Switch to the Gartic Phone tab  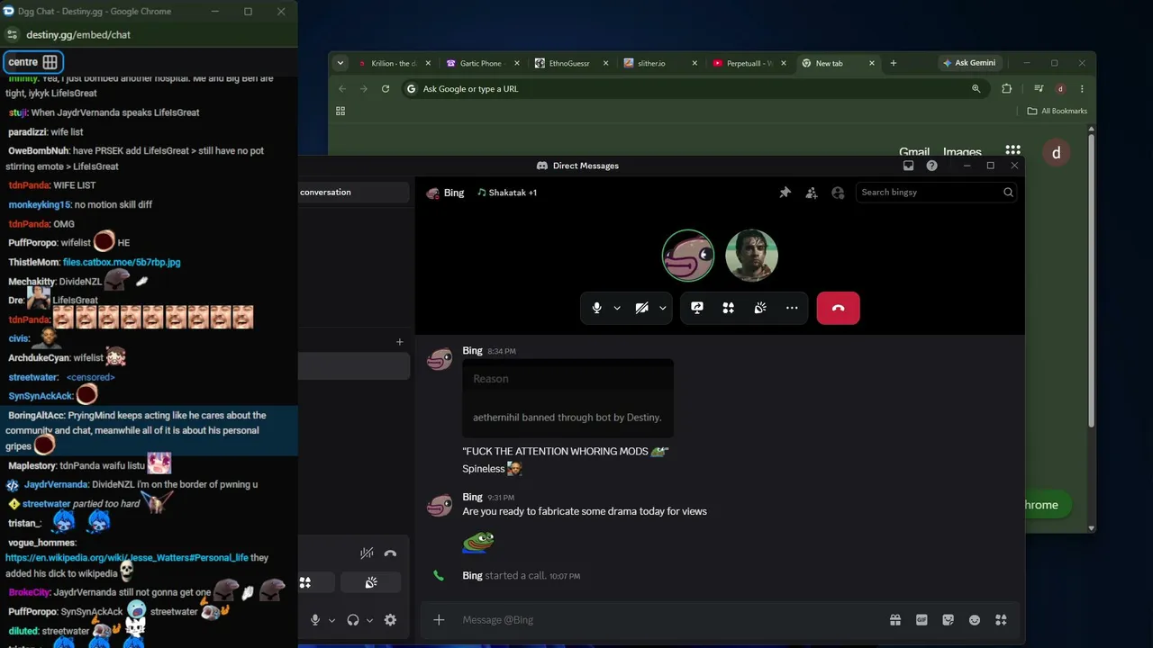pos(481,63)
